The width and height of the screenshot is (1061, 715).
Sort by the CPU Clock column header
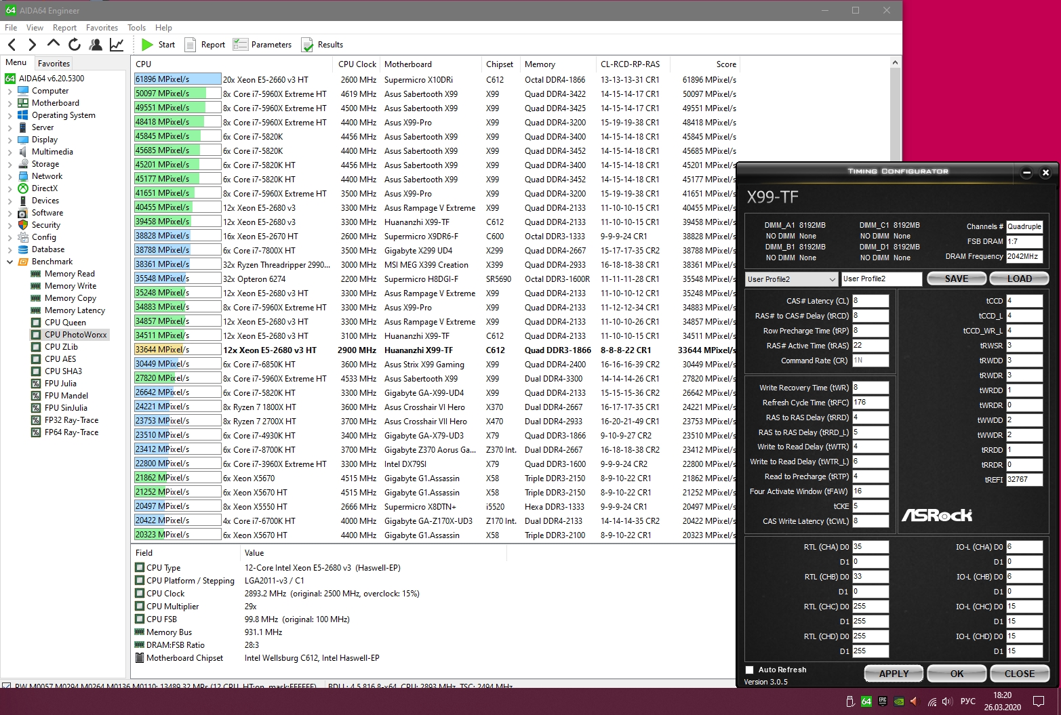coord(357,64)
